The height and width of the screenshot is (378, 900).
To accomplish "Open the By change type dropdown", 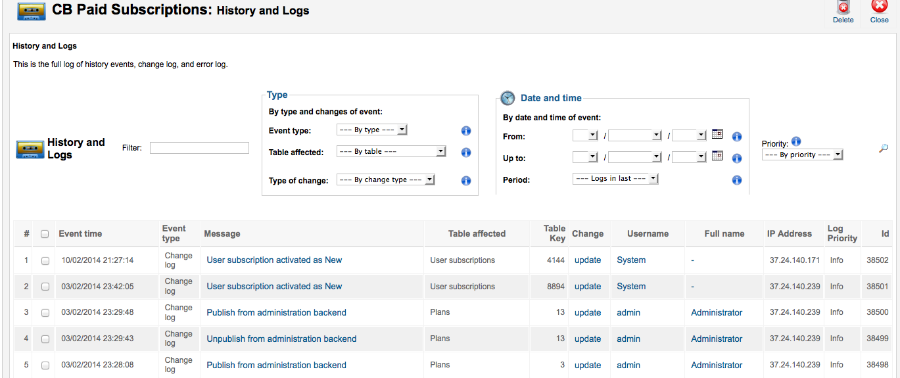I will pyautogui.click(x=385, y=179).
